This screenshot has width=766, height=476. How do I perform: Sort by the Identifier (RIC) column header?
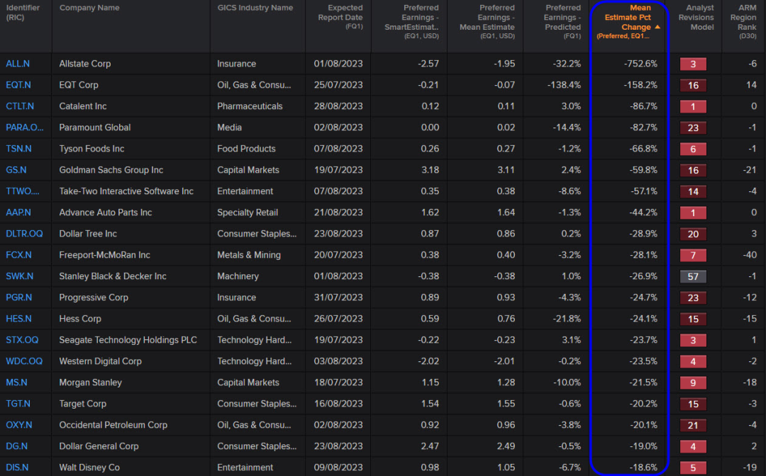click(x=23, y=13)
